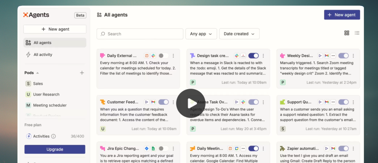Switch to list view layout

pyautogui.click(x=357, y=33)
